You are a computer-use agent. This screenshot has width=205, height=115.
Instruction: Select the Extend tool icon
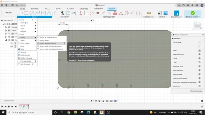74,13
